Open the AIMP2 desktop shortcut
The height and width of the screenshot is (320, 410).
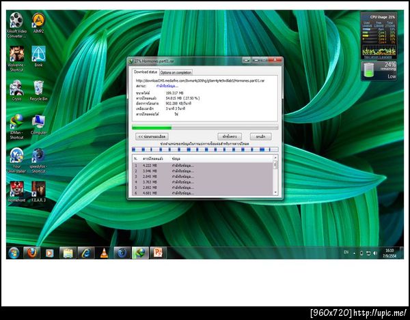[38, 23]
